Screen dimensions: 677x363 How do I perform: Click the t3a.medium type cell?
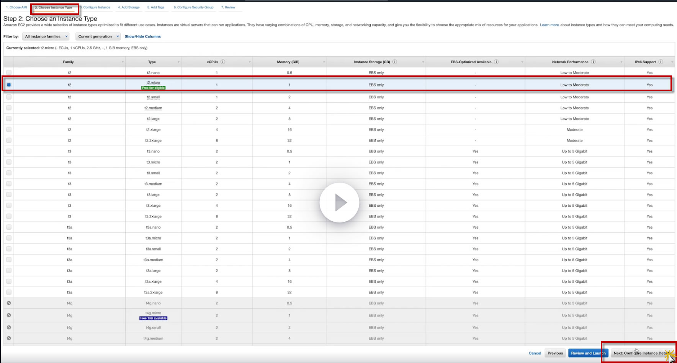tap(153, 260)
